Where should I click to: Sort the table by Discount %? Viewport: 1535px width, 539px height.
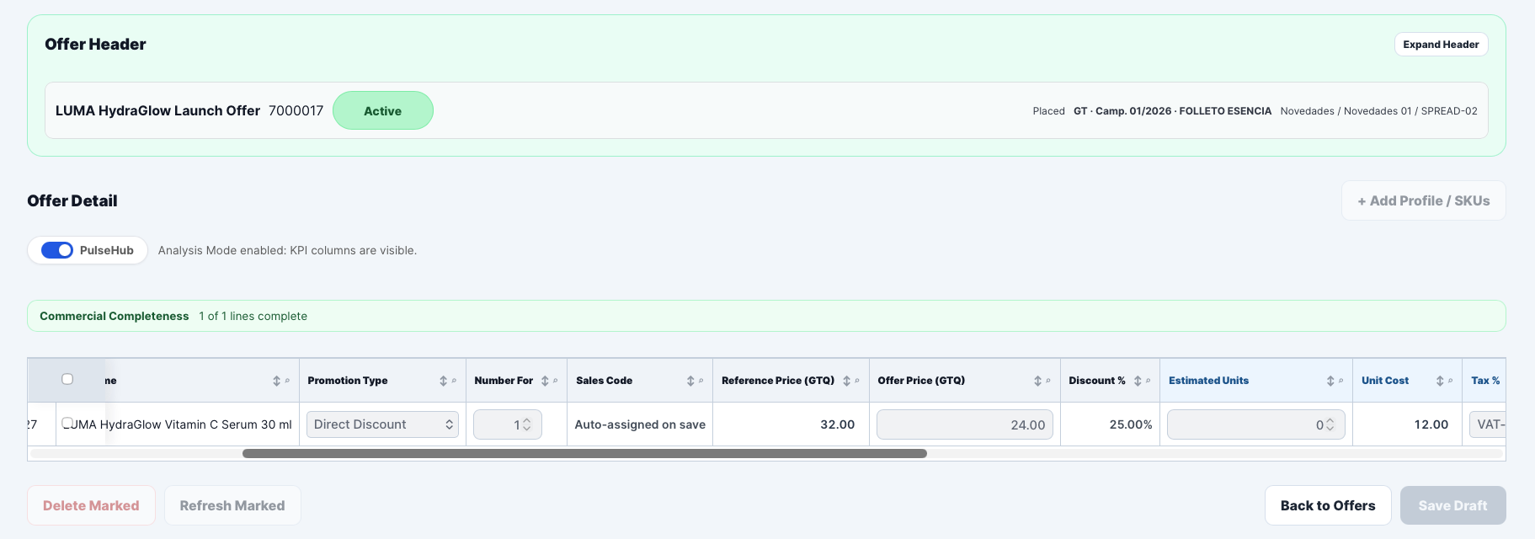coord(1138,381)
